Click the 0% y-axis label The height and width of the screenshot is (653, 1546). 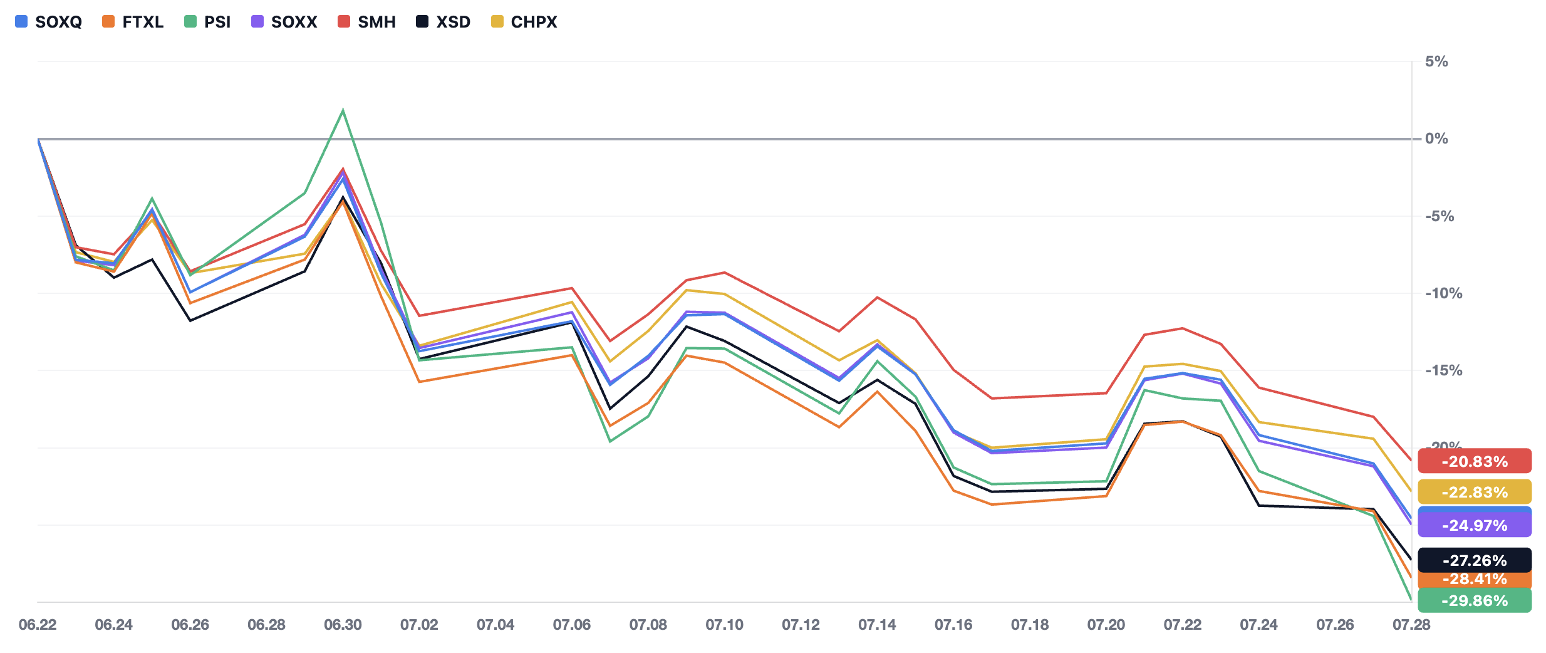coord(1436,138)
